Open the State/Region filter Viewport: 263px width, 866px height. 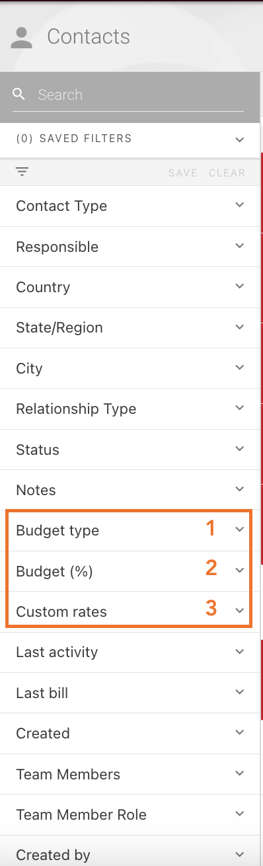(x=130, y=328)
